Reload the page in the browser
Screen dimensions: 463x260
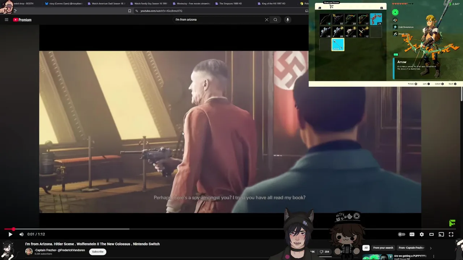click(x=15, y=11)
